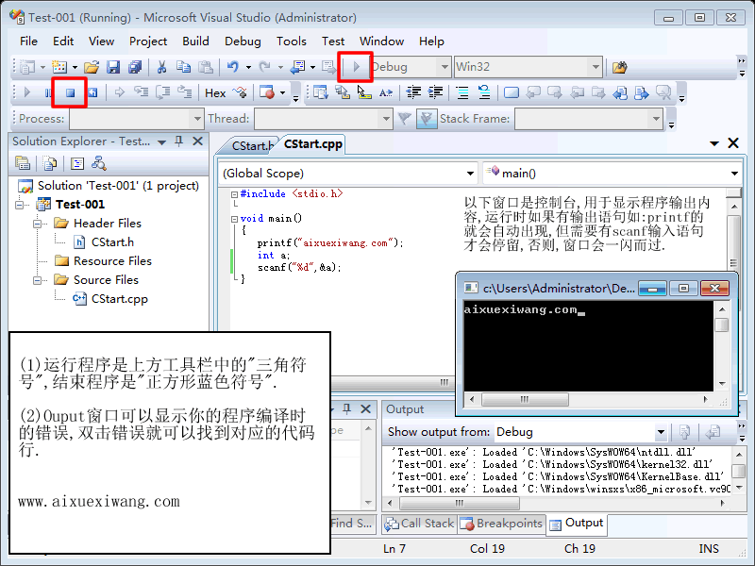Click the Break All pause icon

(x=49, y=92)
